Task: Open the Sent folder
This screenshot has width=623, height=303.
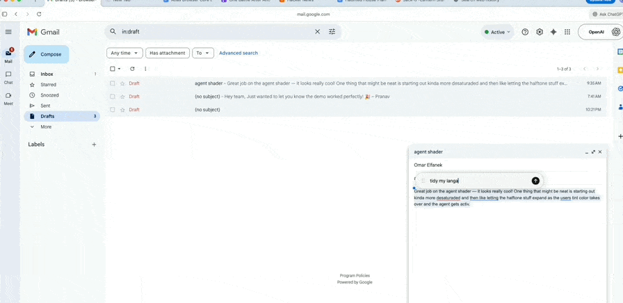Action: pos(45,106)
